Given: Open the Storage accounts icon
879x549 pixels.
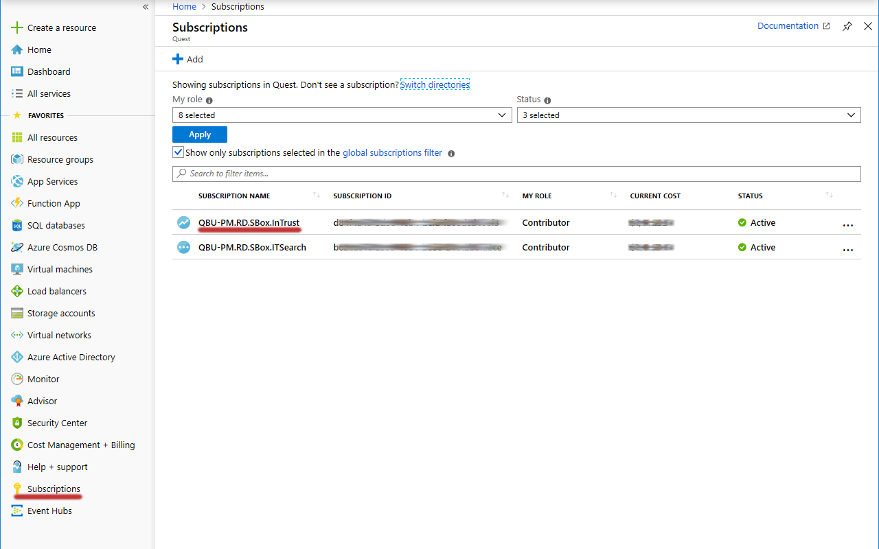Looking at the screenshot, I should 17,313.
